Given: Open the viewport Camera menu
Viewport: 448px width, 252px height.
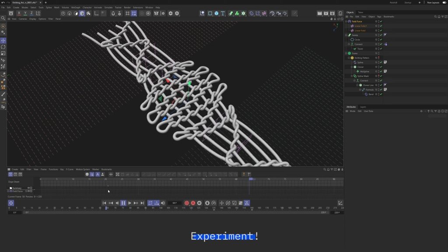Looking at the screenshot, I should point(23,19).
